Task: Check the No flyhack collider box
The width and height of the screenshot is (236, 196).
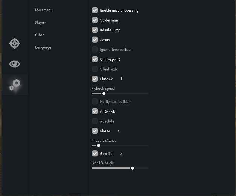Action: pos(95,101)
